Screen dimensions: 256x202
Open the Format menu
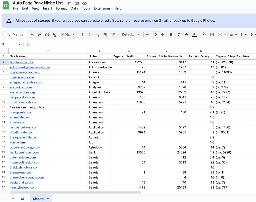[61, 8]
